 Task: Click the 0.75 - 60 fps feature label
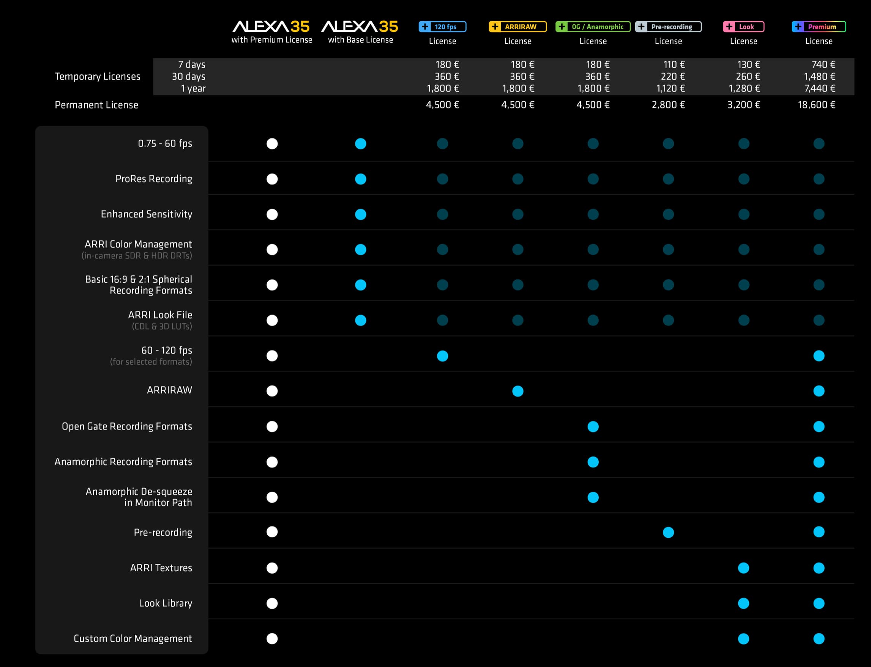(165, 143)
